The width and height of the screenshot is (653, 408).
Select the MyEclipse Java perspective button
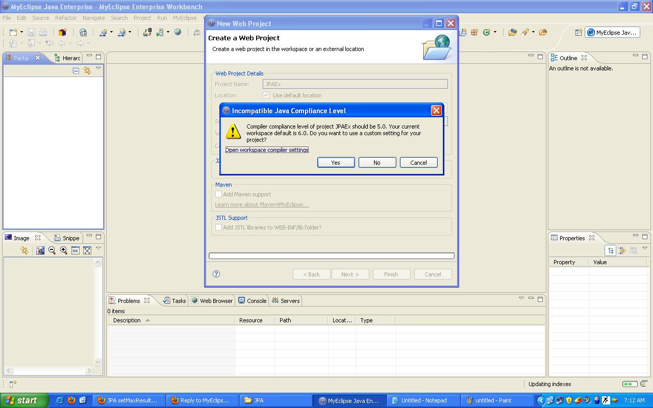tap(612, 32)
